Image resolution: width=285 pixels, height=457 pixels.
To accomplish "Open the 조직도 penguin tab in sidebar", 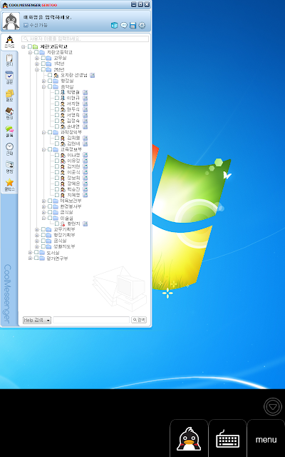I will [9, 42].
